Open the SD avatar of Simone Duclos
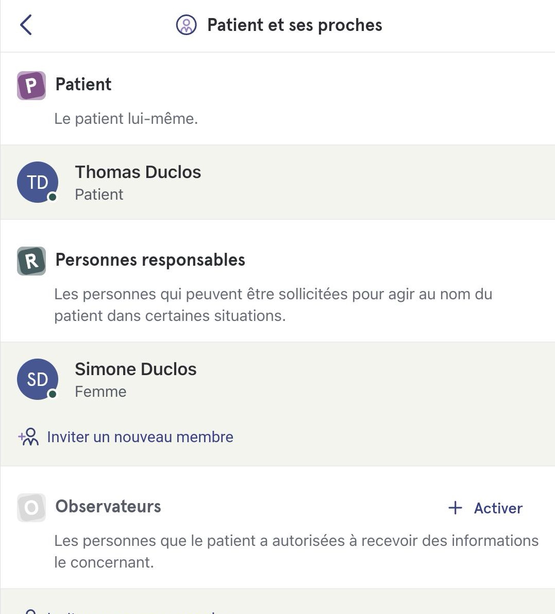 pos(38,379)
